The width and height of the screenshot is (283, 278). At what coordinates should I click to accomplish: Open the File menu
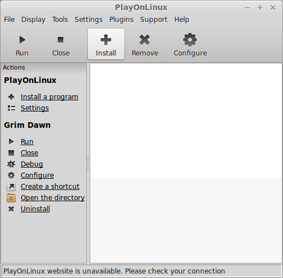click(10, 20)
